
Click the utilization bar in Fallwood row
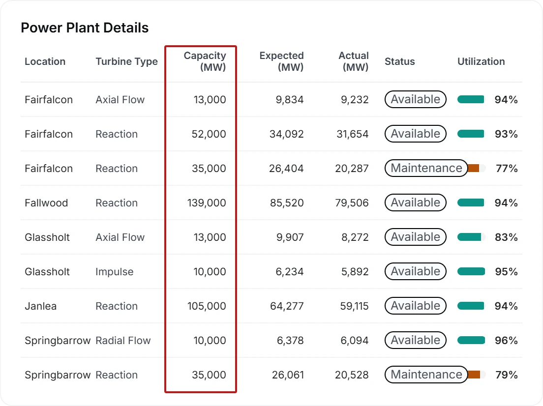pyautogui.click(x=471, y=203)
